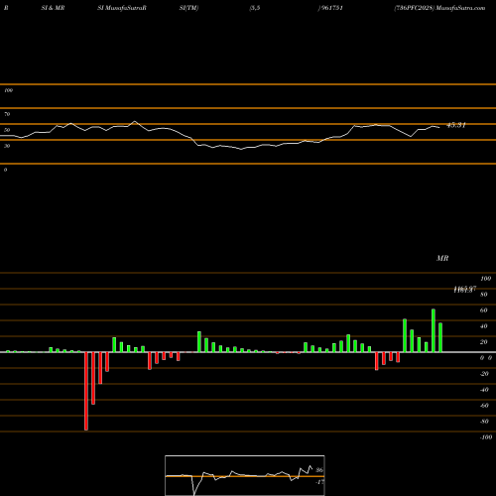This screenshot has width=496, height=496.
Task: Click the 736PFC2028 MunafaSutra.com title text
Action: [439, 8]
